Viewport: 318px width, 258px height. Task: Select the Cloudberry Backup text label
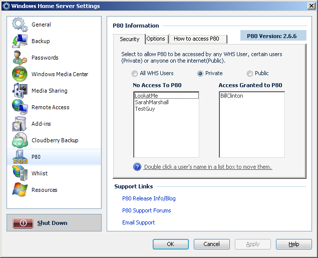(x=55, y=140)
